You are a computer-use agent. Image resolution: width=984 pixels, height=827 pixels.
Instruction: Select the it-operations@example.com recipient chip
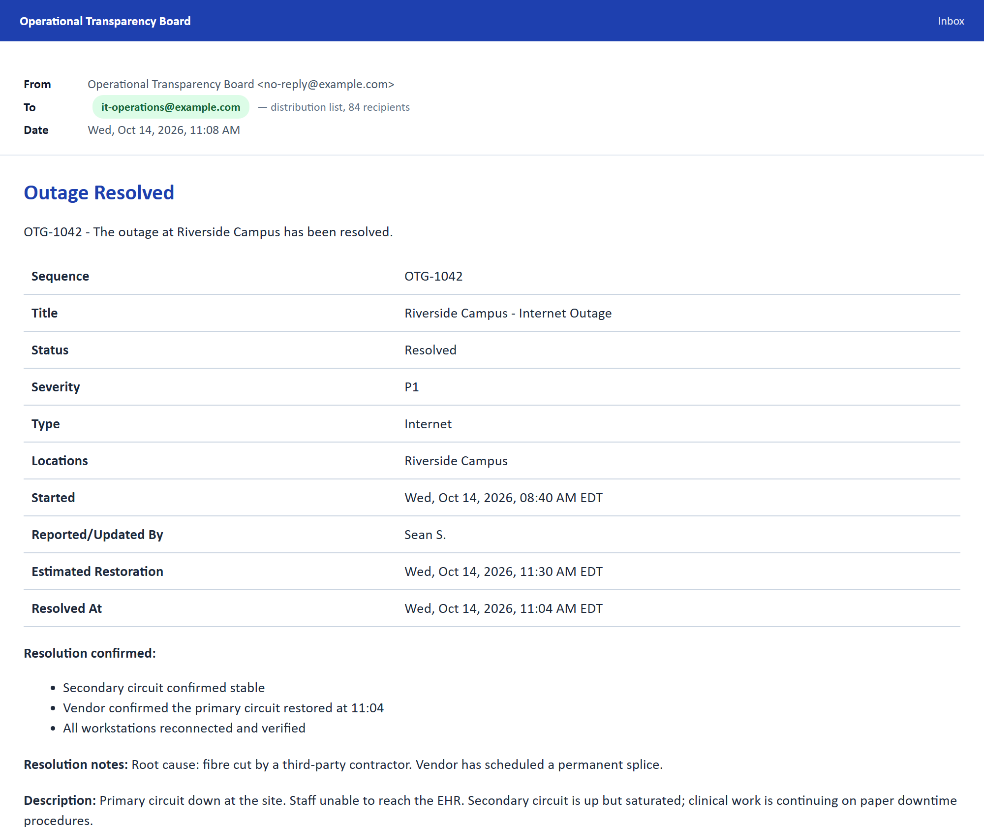[x=171, y=107]
